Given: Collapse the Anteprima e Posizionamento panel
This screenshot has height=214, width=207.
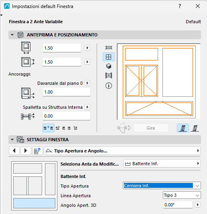Looking at the screenshot, I should click(12, 35).
